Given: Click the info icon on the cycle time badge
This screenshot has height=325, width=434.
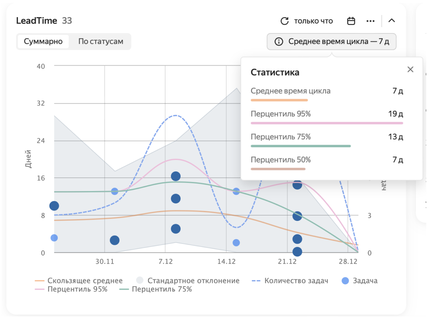Looking at the screenshot, I should point(278,41).
